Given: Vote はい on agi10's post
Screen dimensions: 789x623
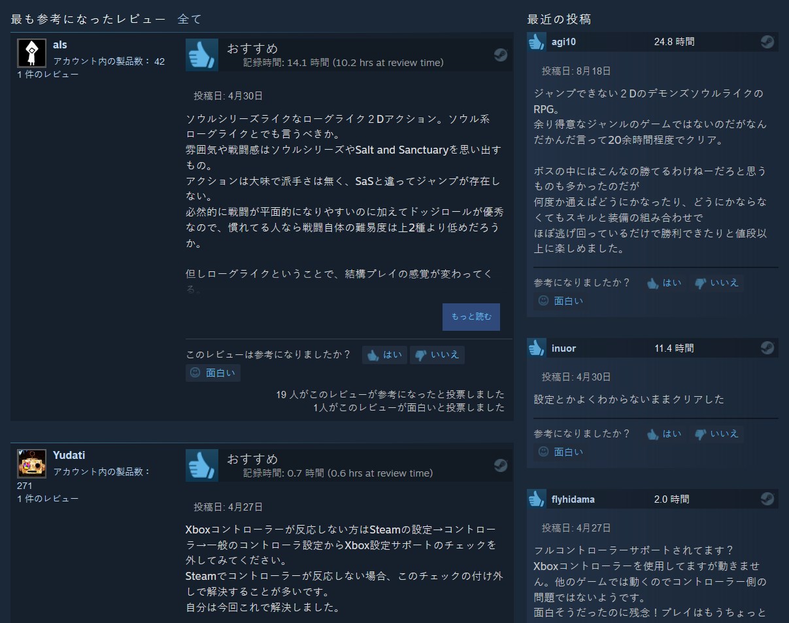Looking at the screenshot, I should coord(664,283).
